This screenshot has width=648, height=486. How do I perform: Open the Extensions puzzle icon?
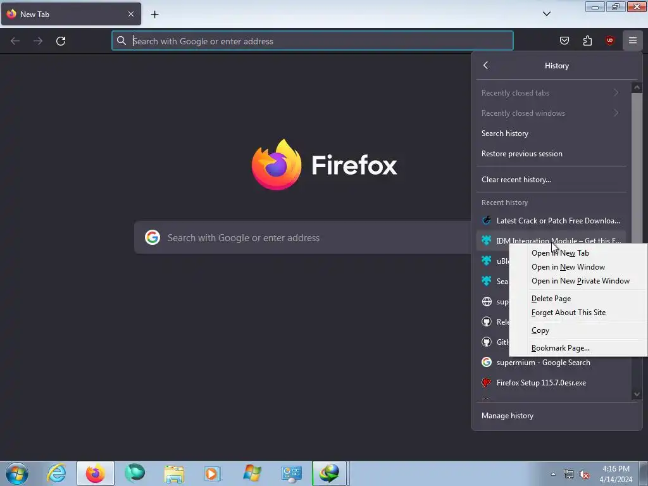click(587, 40)
